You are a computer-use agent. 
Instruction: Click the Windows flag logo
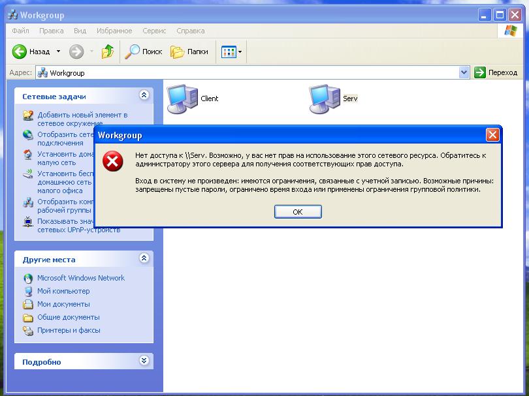[511, 31]
